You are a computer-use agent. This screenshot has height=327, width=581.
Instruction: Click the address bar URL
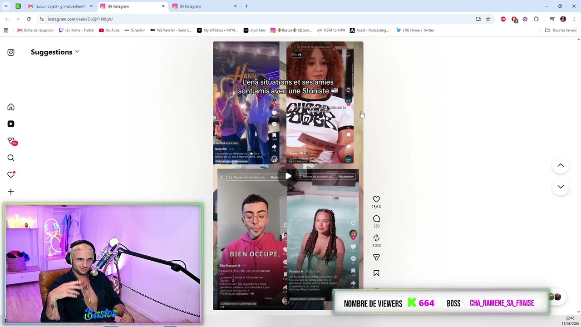pyautogui.click(x=80, y=19)
